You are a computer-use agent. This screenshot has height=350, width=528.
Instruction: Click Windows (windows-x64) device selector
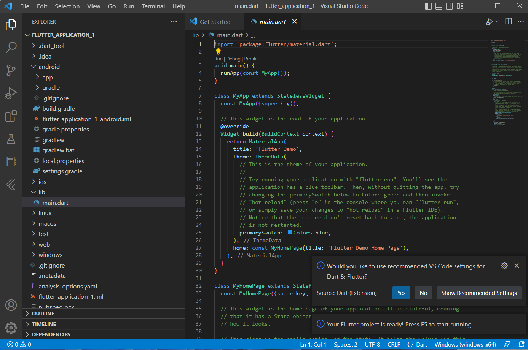[x=465, y=344]
